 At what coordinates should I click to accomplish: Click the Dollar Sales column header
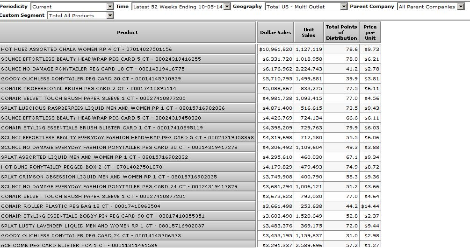pyautogui.click(x=275, y=32)
